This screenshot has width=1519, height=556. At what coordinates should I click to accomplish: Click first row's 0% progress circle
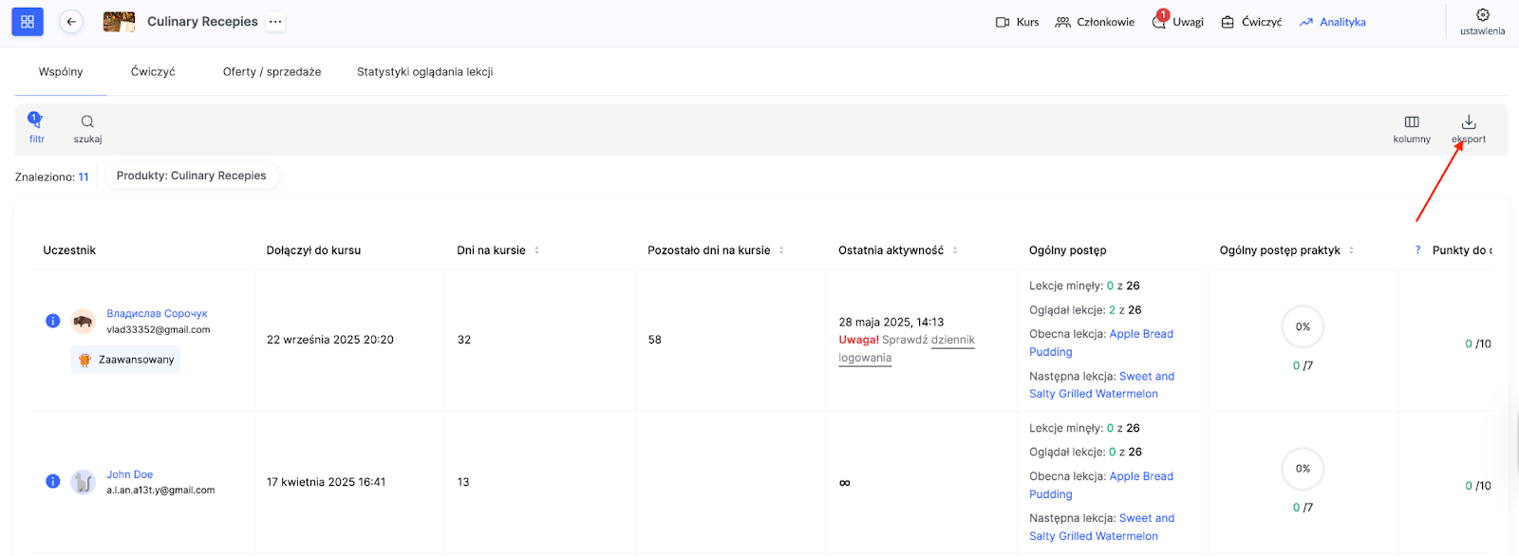[1303, 326]
